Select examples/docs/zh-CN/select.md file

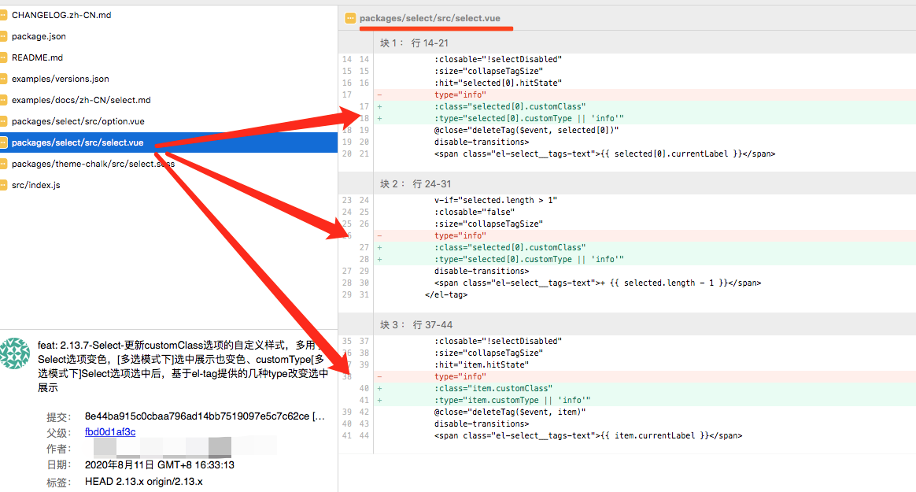coord(81,100)
